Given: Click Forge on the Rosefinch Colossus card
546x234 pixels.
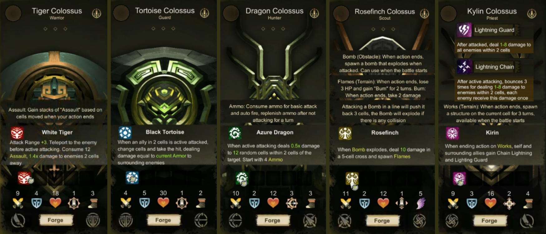Looking at the screenshot, I should tap(382, 221).
